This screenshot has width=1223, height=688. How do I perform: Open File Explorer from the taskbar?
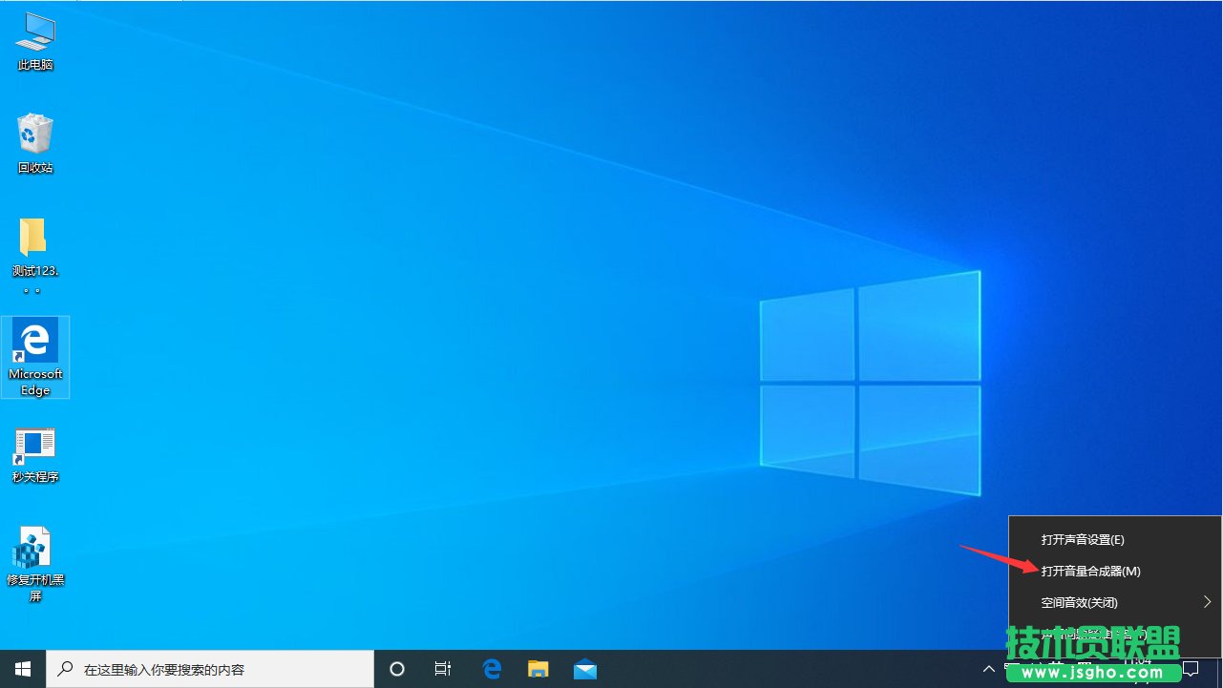538,669
